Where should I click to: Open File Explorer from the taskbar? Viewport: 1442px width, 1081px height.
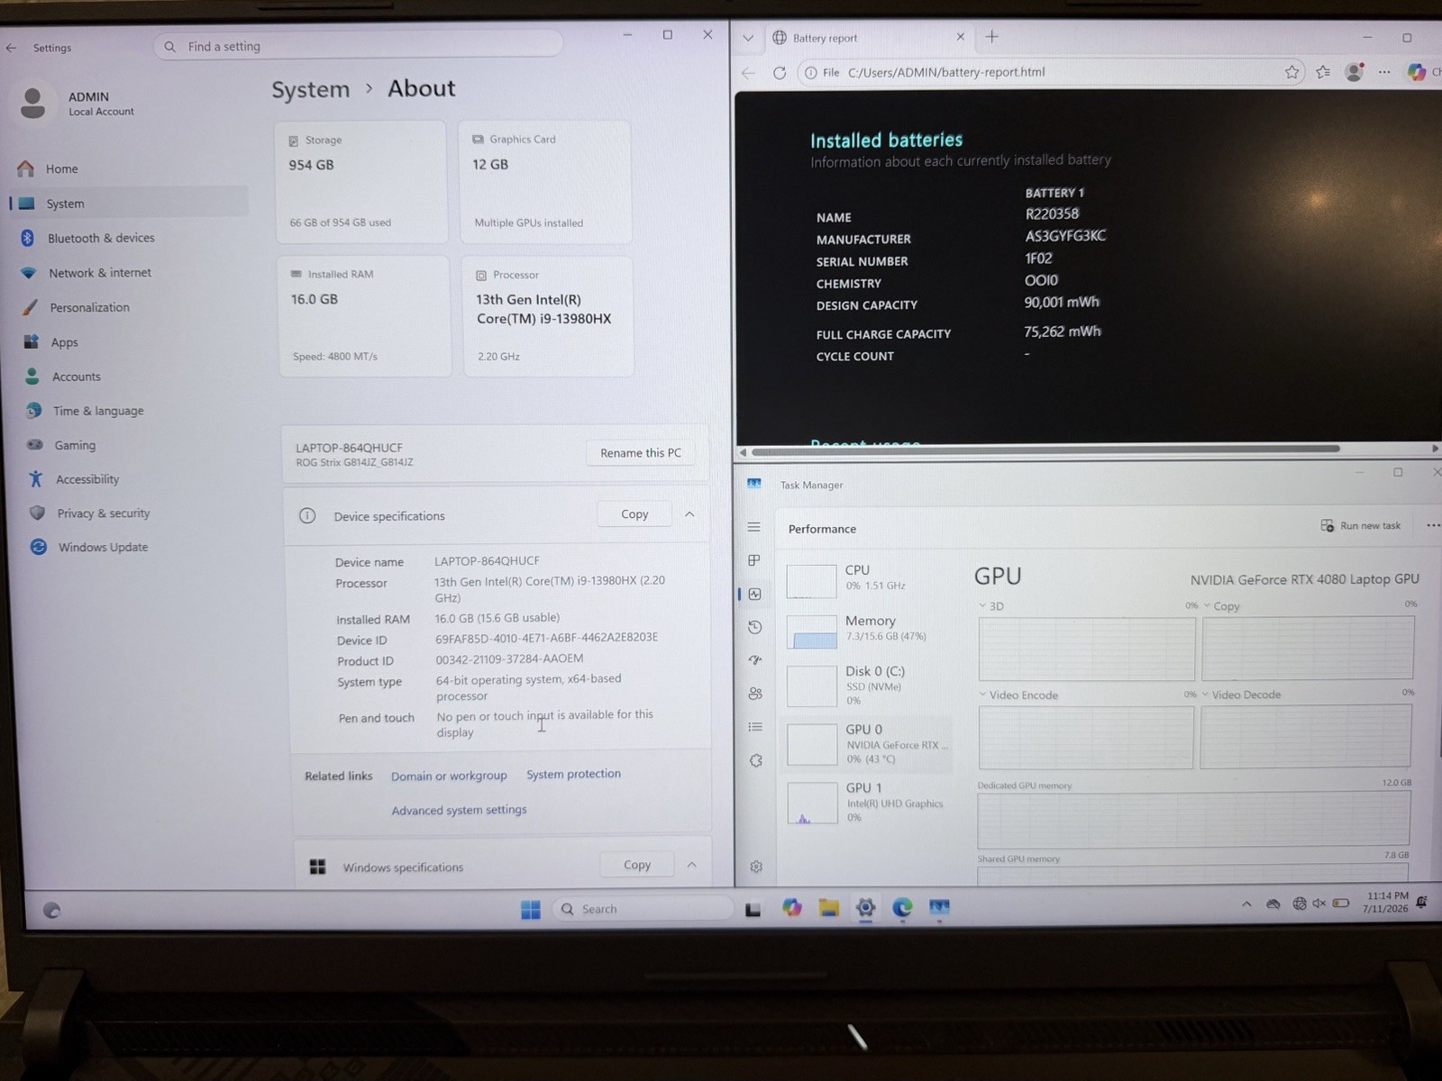[828, 908]
